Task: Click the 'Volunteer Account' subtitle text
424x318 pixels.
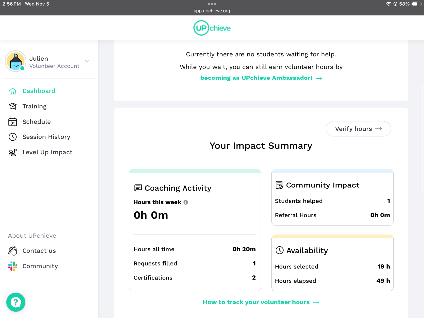Action: (x=54, y=66)
